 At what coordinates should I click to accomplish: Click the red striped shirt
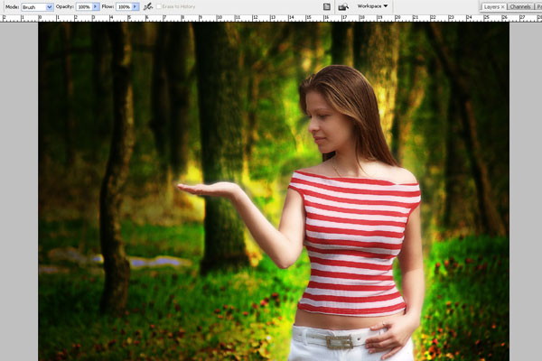355,239
